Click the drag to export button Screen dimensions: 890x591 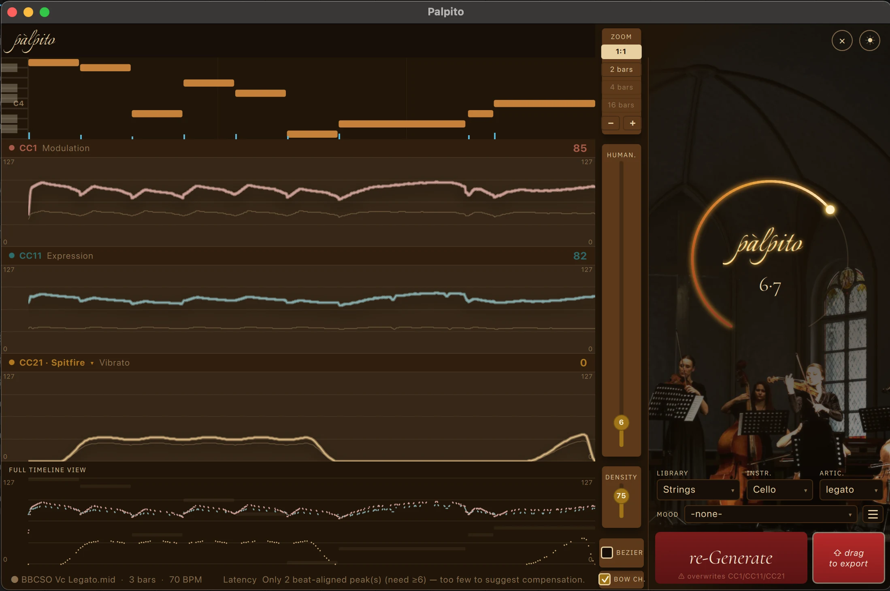pyautogui.click(x=848, y=558)
